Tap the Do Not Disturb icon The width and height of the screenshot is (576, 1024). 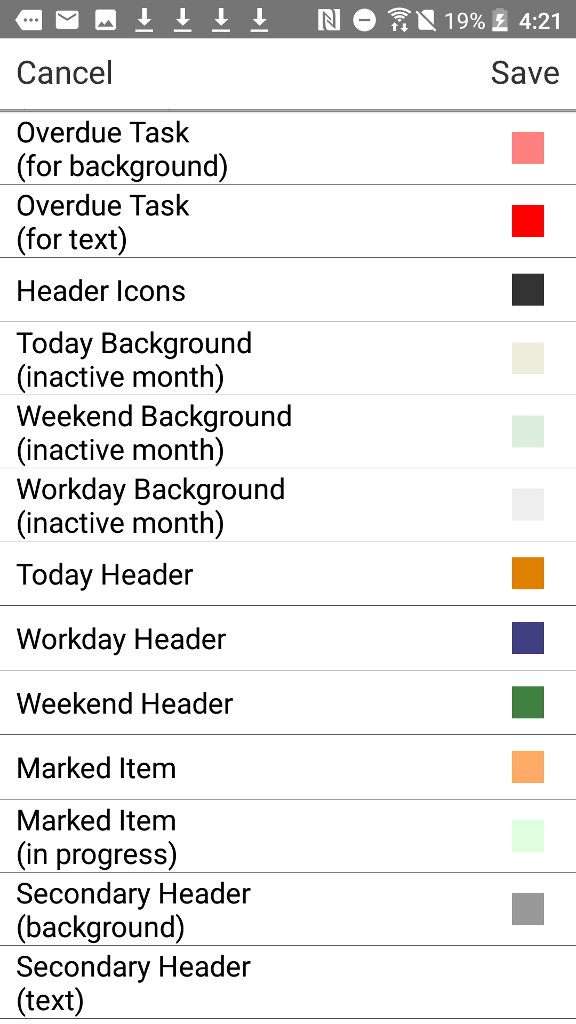click(x=365, y=21)
